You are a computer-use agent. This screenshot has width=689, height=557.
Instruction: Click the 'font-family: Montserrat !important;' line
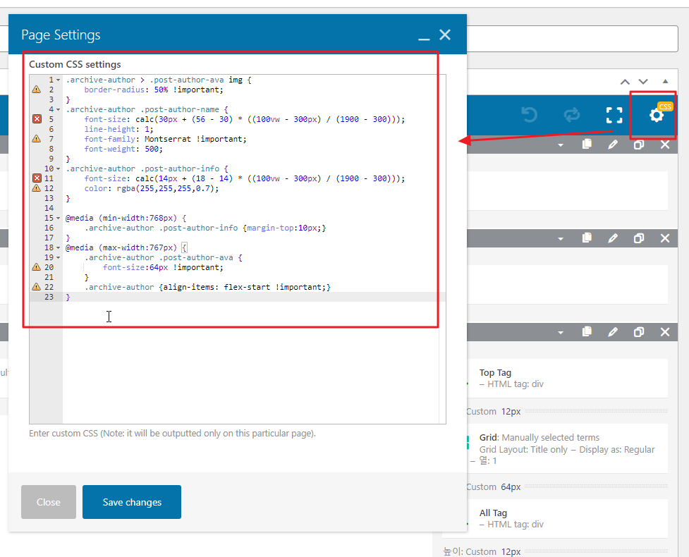(165, 139)
